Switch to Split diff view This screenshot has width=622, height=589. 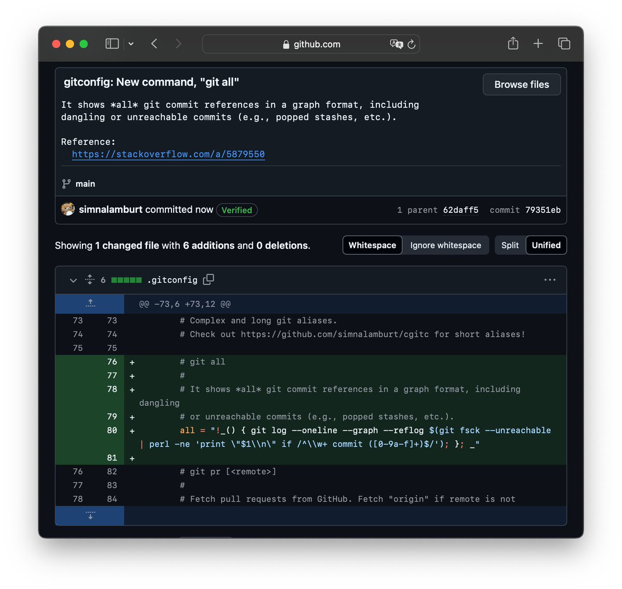tap(510, 245)
